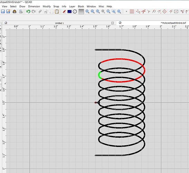Enable the Snap to Grid red dots
The height and width of the screenshot is (173, 189).
pyautogui.click(x=132, y=11)
